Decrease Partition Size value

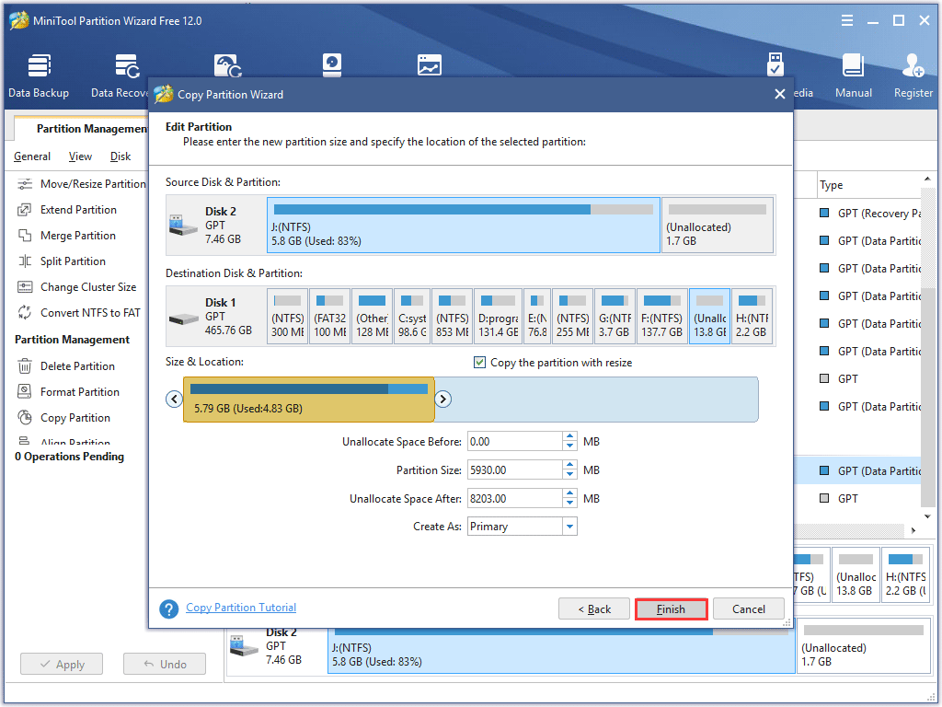pos(569,475)
